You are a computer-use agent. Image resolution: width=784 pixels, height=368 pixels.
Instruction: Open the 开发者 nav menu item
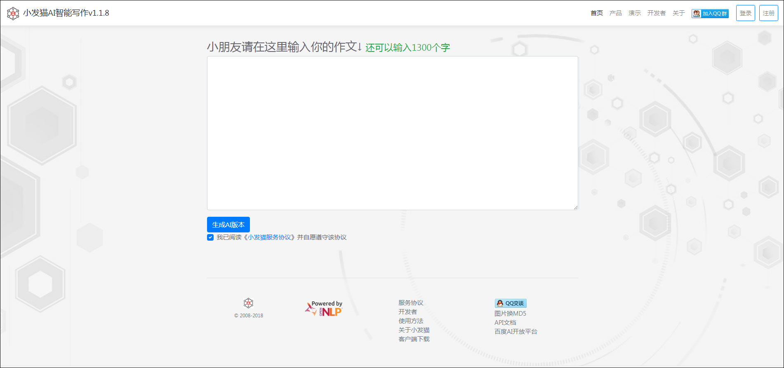pyautogui.click(x=656, y=13)
